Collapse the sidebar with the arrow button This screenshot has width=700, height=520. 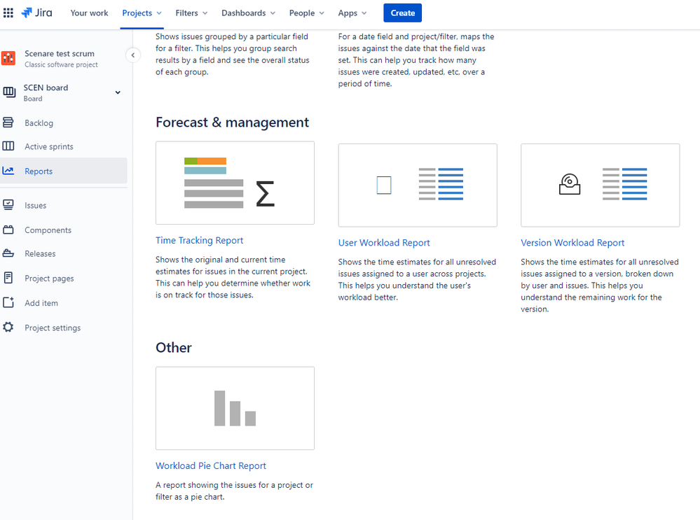[x=132, y=55]
